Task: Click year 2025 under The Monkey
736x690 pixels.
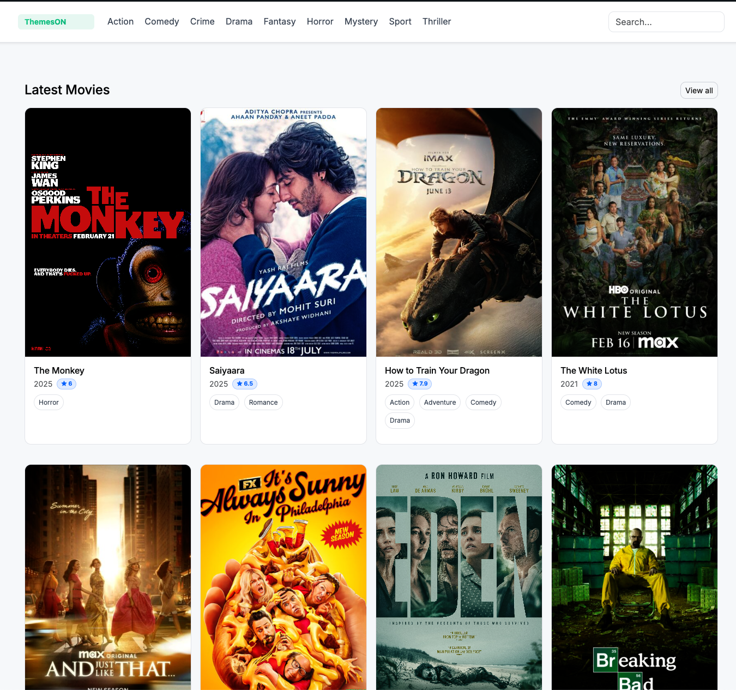Action: click(x=43, y=384)
